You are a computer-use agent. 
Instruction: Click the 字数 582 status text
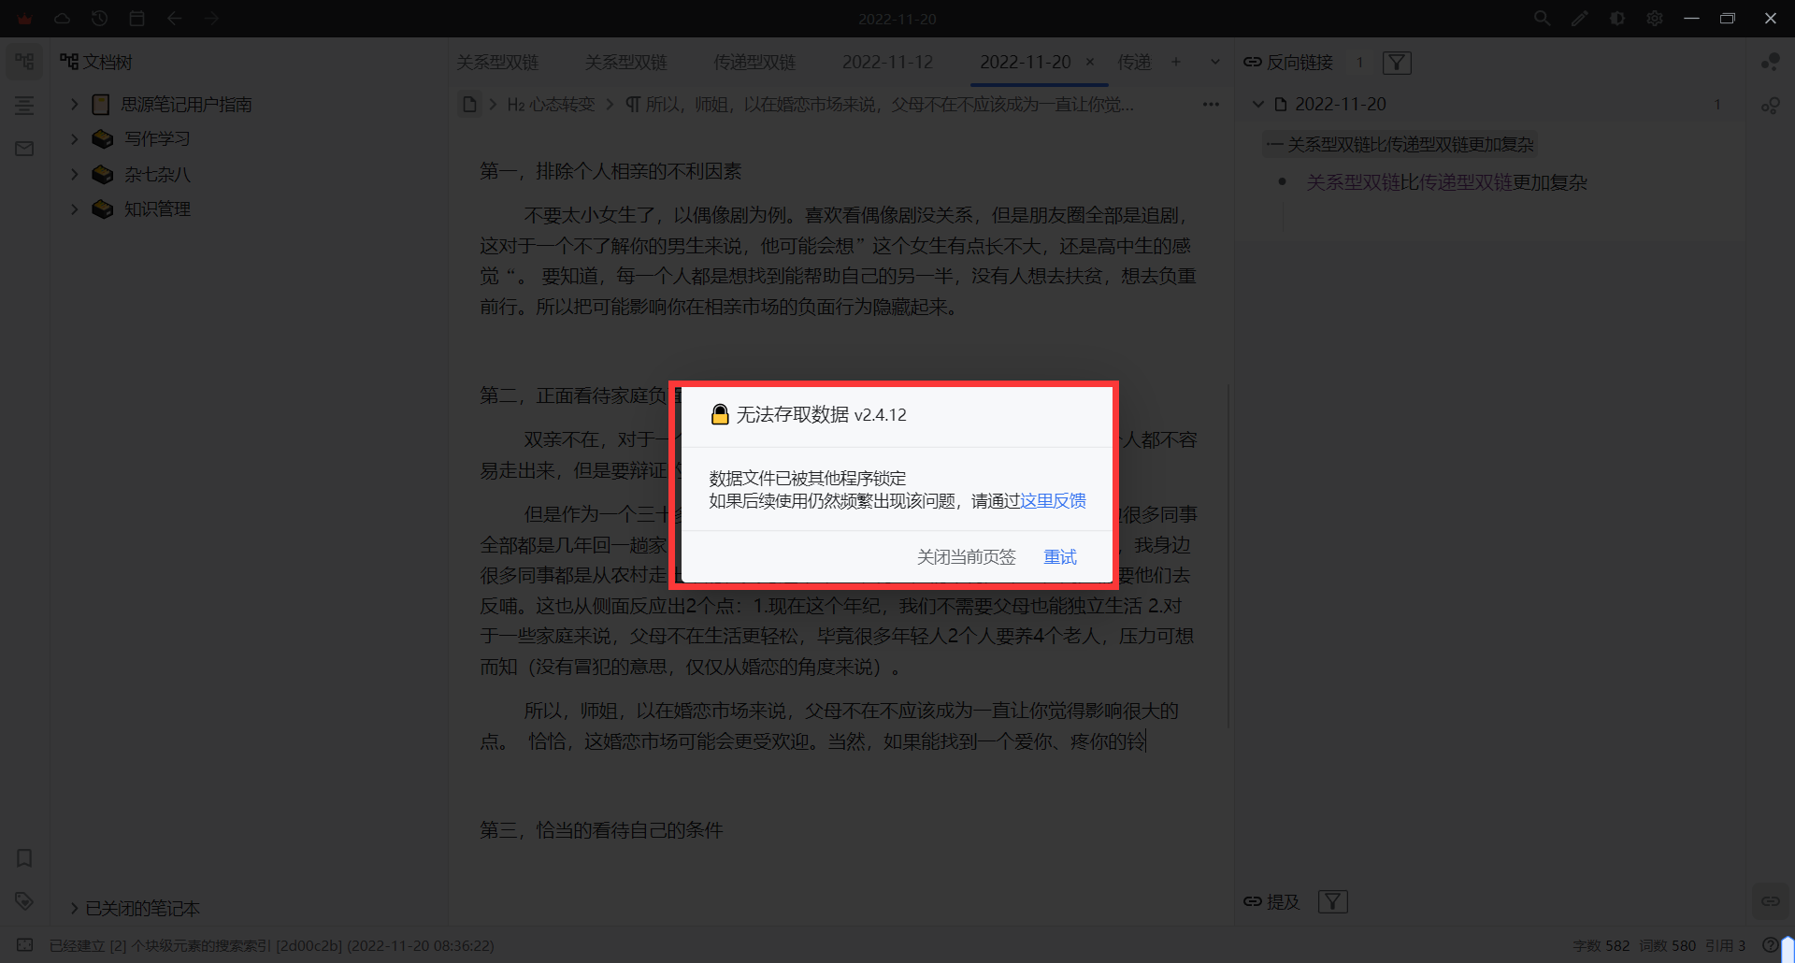1601,945
